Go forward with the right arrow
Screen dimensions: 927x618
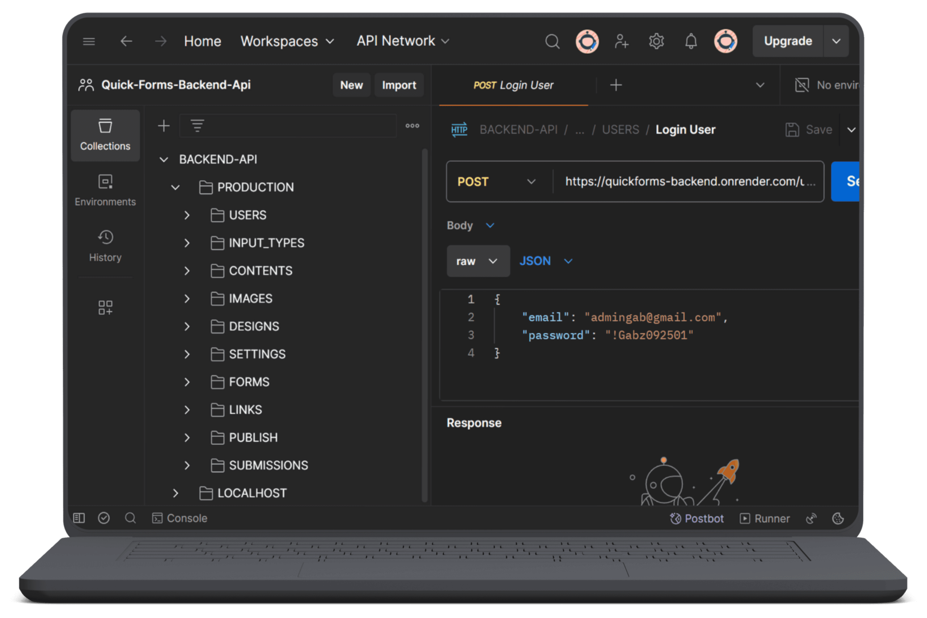pos(160,41)
